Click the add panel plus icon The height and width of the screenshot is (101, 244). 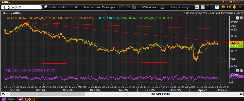point(217,7)
